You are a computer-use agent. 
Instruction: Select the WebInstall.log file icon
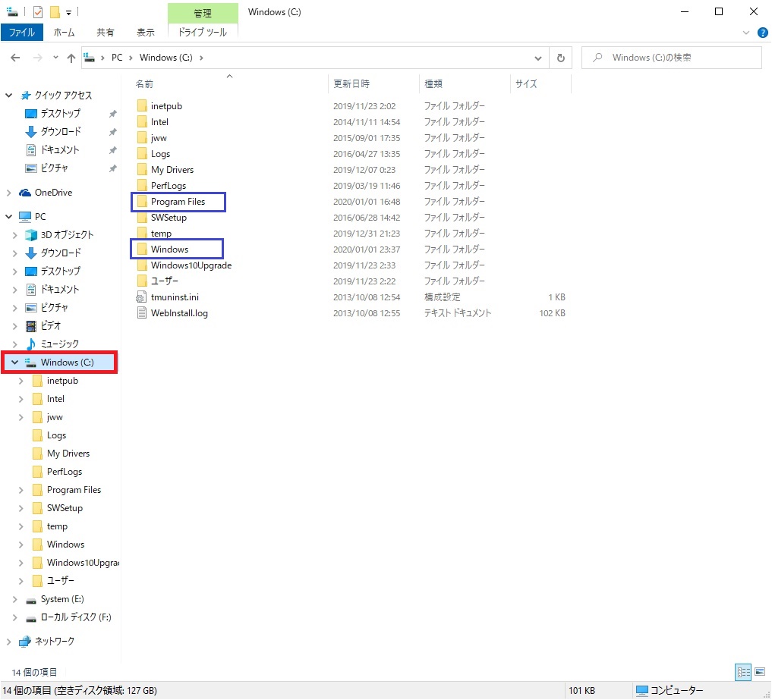point(141,313)
